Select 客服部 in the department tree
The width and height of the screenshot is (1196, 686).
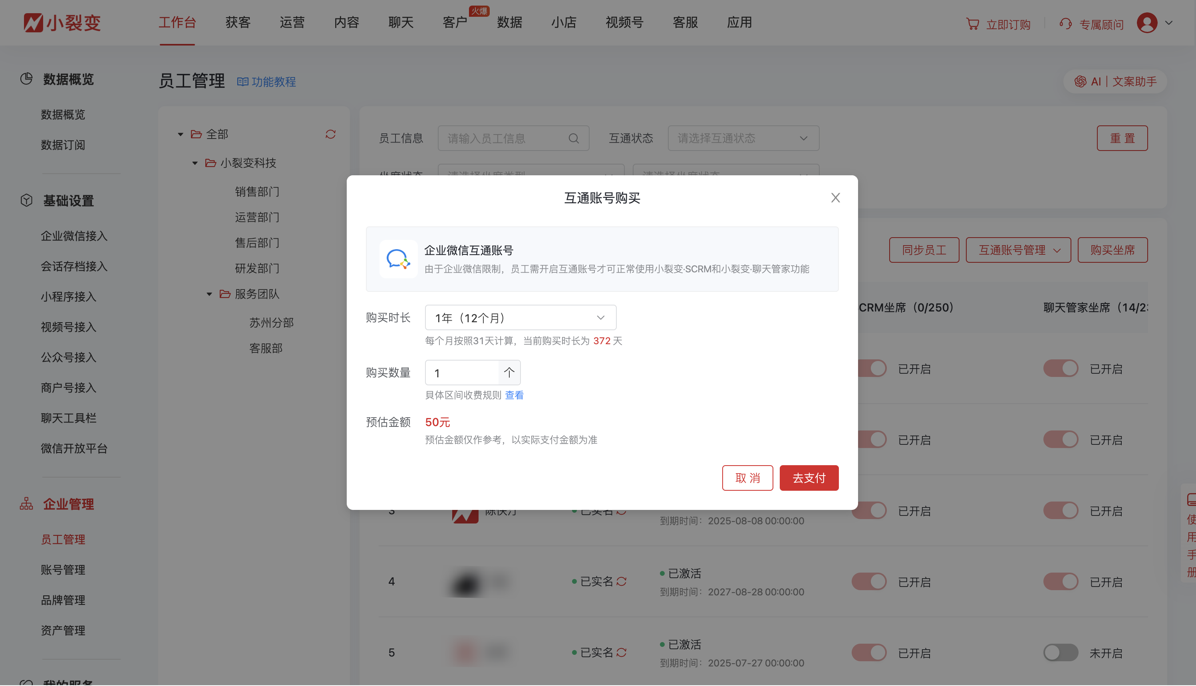tap(266, 348)
